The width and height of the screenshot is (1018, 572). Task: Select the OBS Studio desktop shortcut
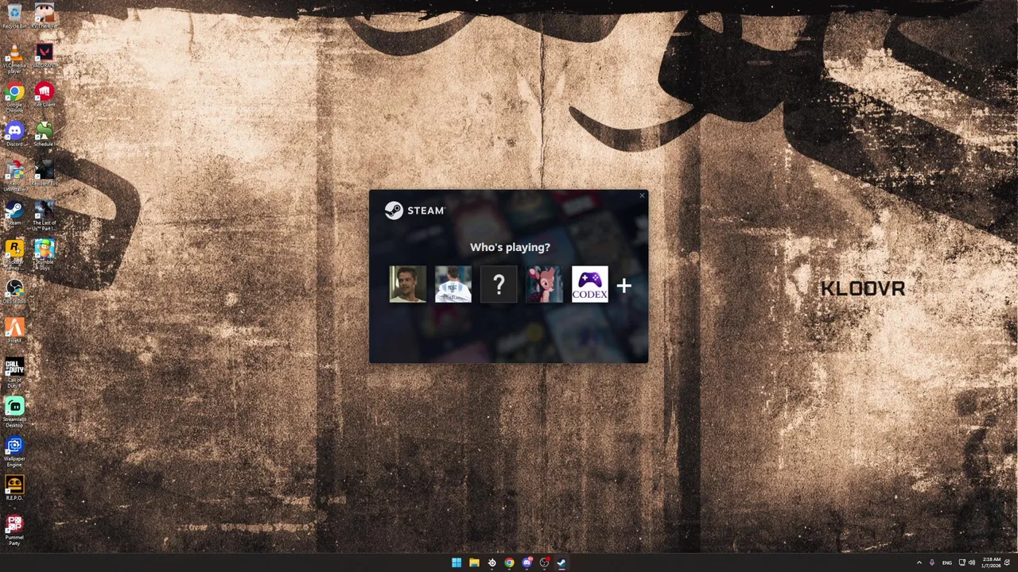pos(14,292)
